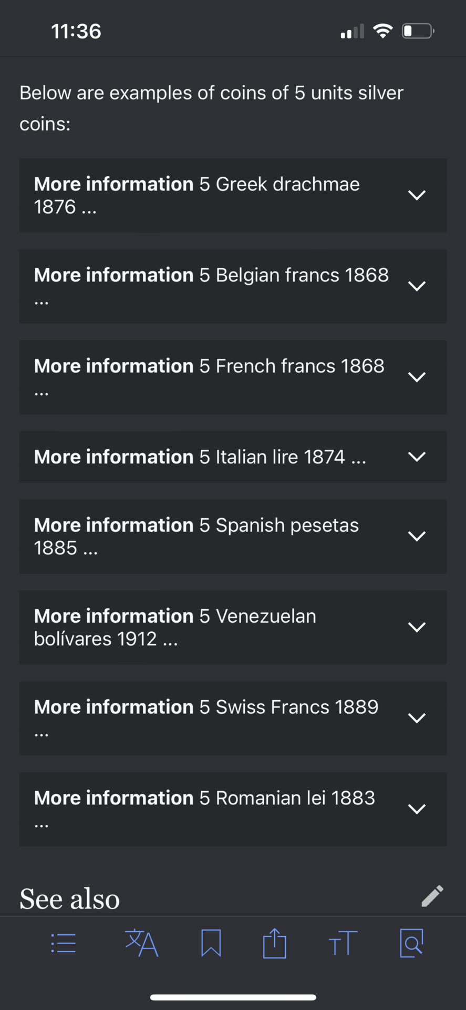Expand the 5 French francs 1868 section
The width and height of the screenshot is (466, 1010).
pyautogui.click(x=233, y=377)
